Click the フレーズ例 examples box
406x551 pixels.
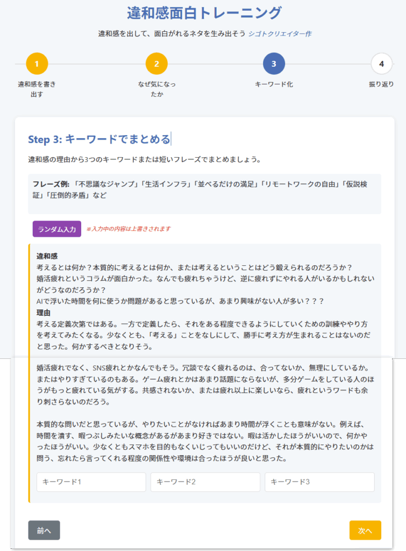[204, 194]
